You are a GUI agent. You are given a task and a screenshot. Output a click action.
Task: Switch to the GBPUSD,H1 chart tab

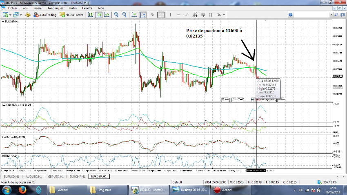pos(56,176)
